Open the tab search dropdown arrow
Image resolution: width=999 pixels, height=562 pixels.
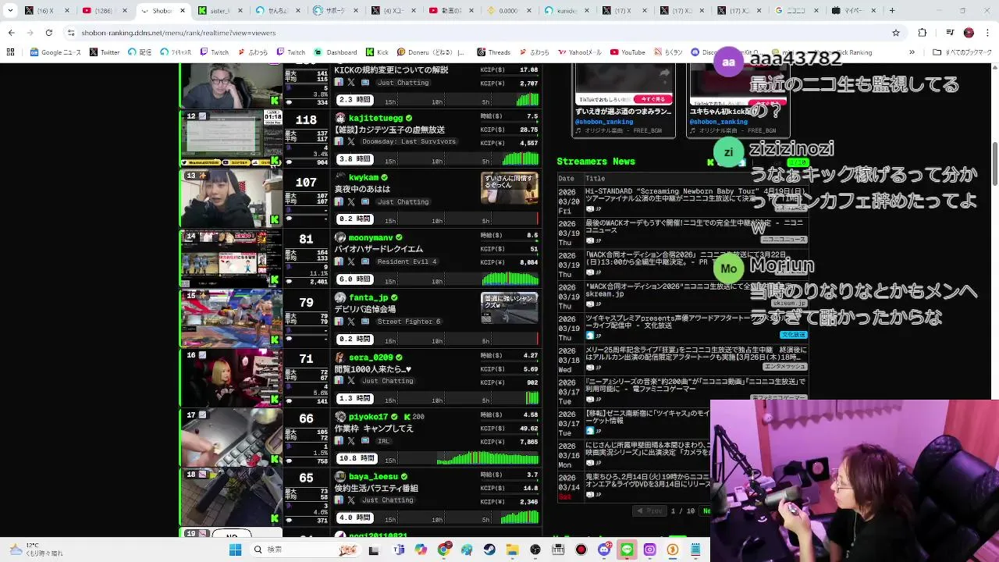click(11, 11)
